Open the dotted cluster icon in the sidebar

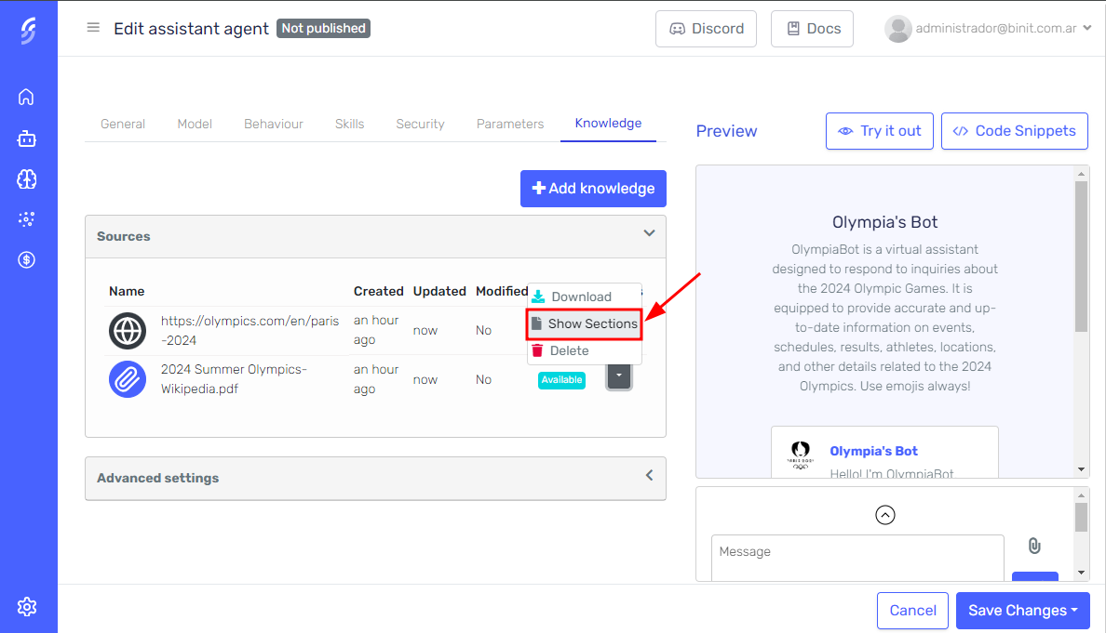tap(27, 219)
